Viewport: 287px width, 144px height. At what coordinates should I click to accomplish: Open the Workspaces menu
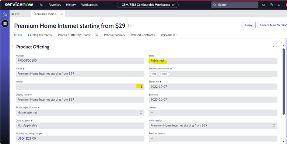(x=89, y=5)
